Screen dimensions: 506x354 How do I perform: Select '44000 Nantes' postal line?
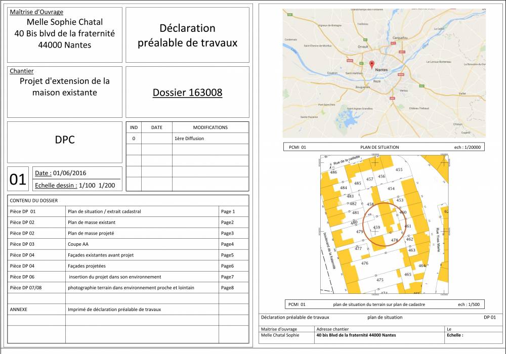(x=65, y=45)
